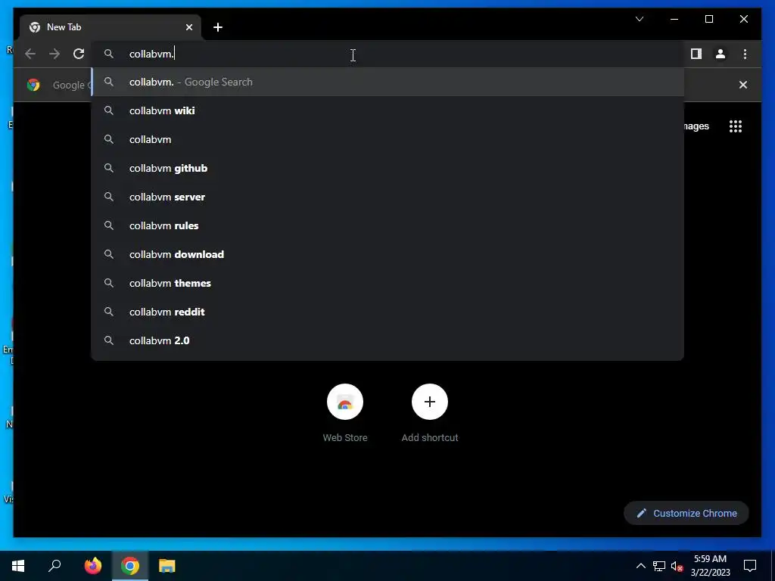Viewport: 775px width, 581px height.
Task: Show hidden system tray icons
Action: point(640,566)
